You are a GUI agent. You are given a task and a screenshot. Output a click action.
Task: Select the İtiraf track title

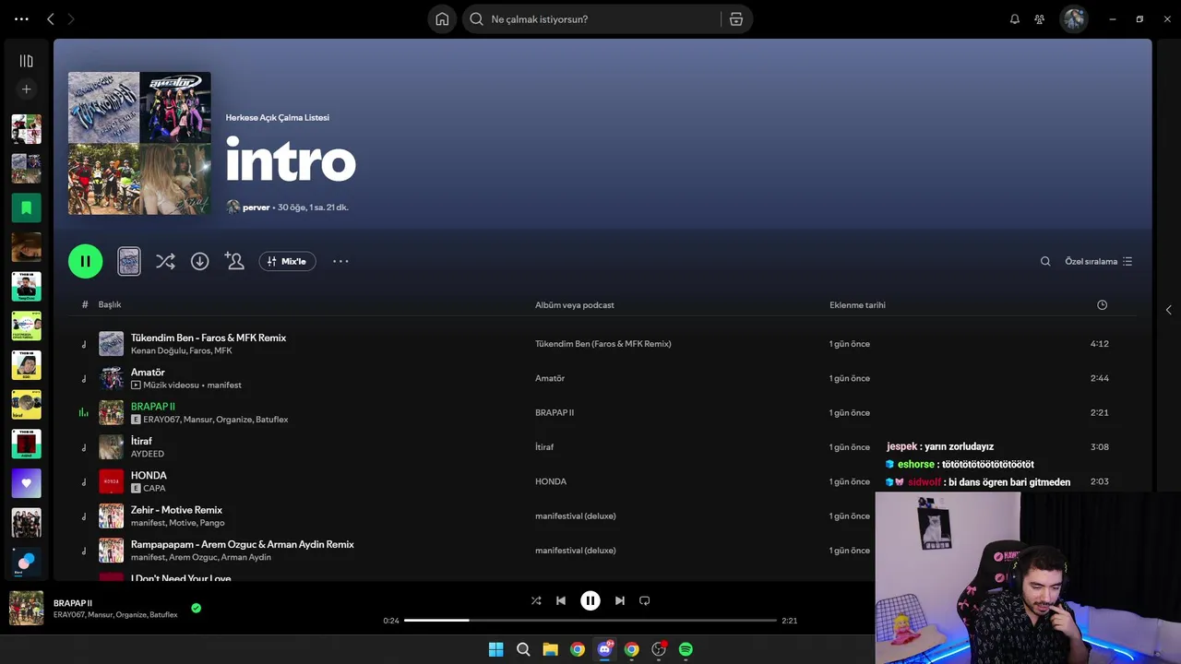click(141, 441)
